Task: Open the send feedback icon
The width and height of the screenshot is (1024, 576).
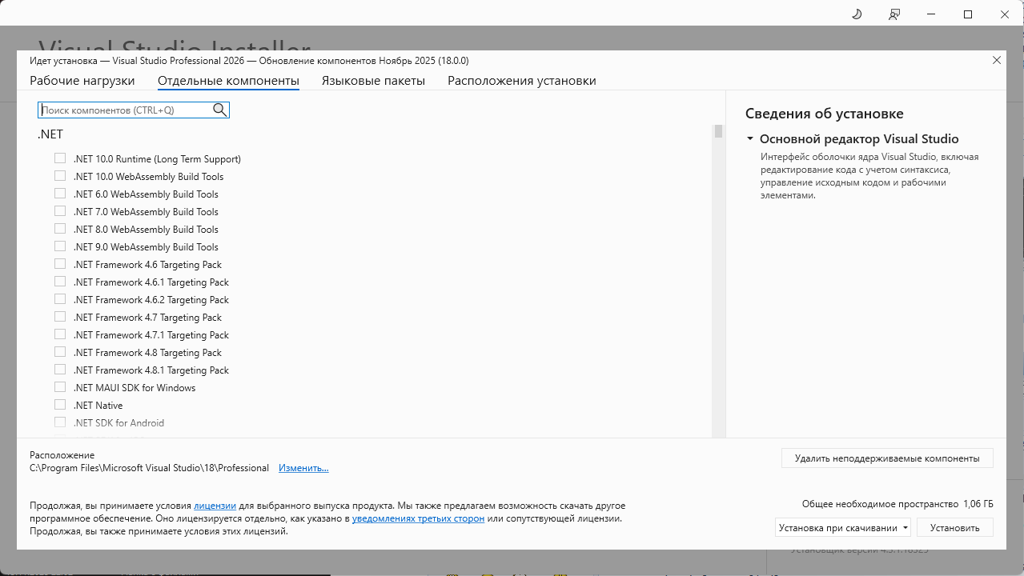Action: pos(894,14)
